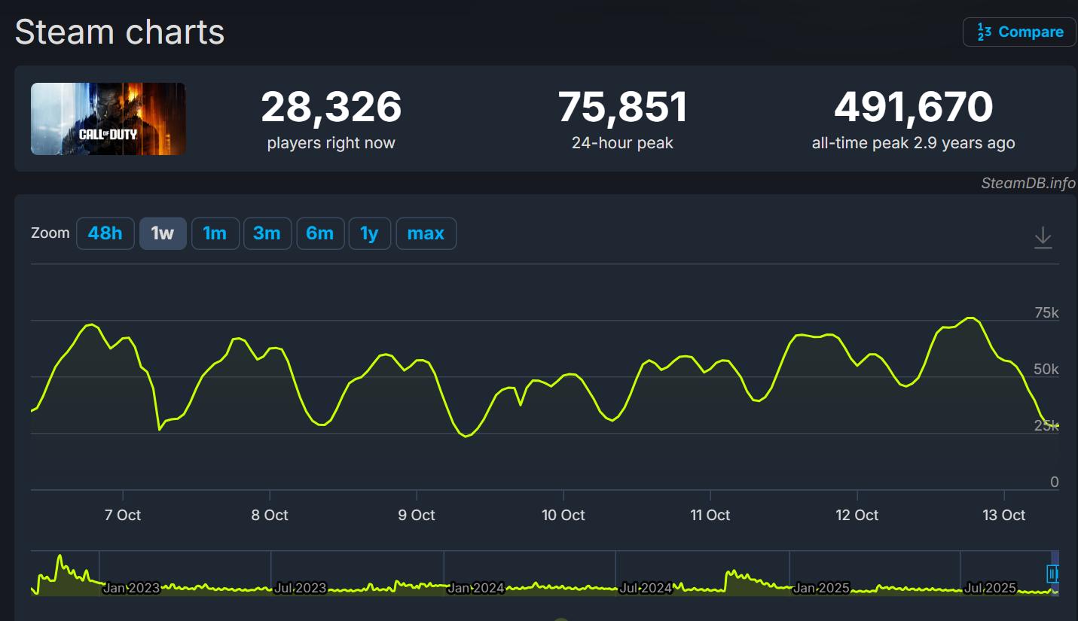Open the Call of Duty game thumbnail
This screenshot has width=1078, height=621.
pos(108,119)
